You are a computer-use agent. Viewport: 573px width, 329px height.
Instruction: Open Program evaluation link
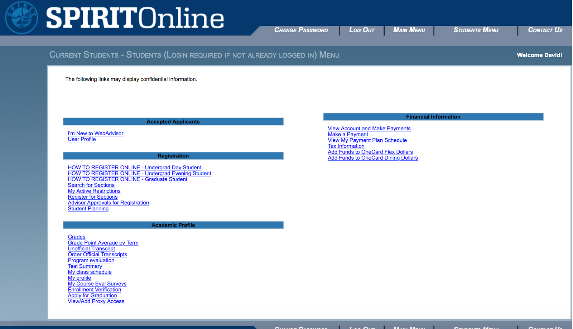click(x=91, y=260)
